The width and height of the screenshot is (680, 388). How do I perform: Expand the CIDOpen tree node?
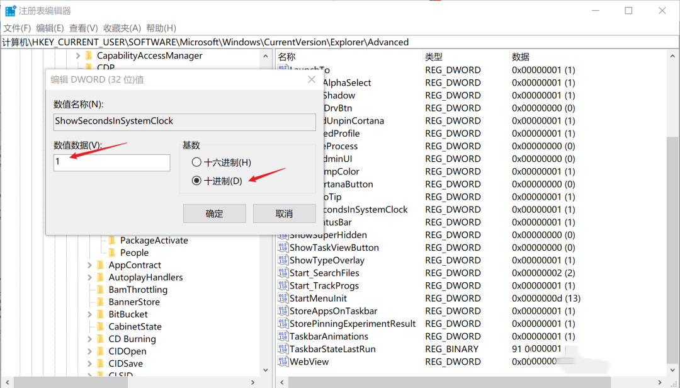[89, 351]
